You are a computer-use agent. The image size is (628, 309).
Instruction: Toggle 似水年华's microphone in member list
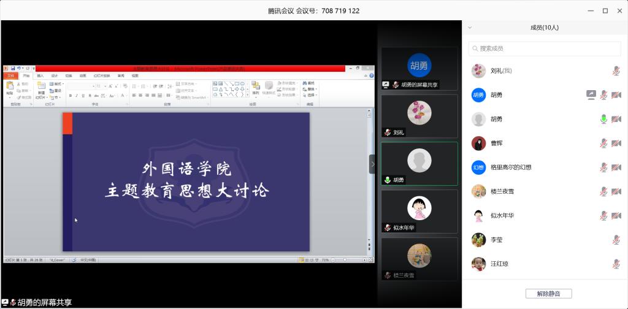point(603,215)
